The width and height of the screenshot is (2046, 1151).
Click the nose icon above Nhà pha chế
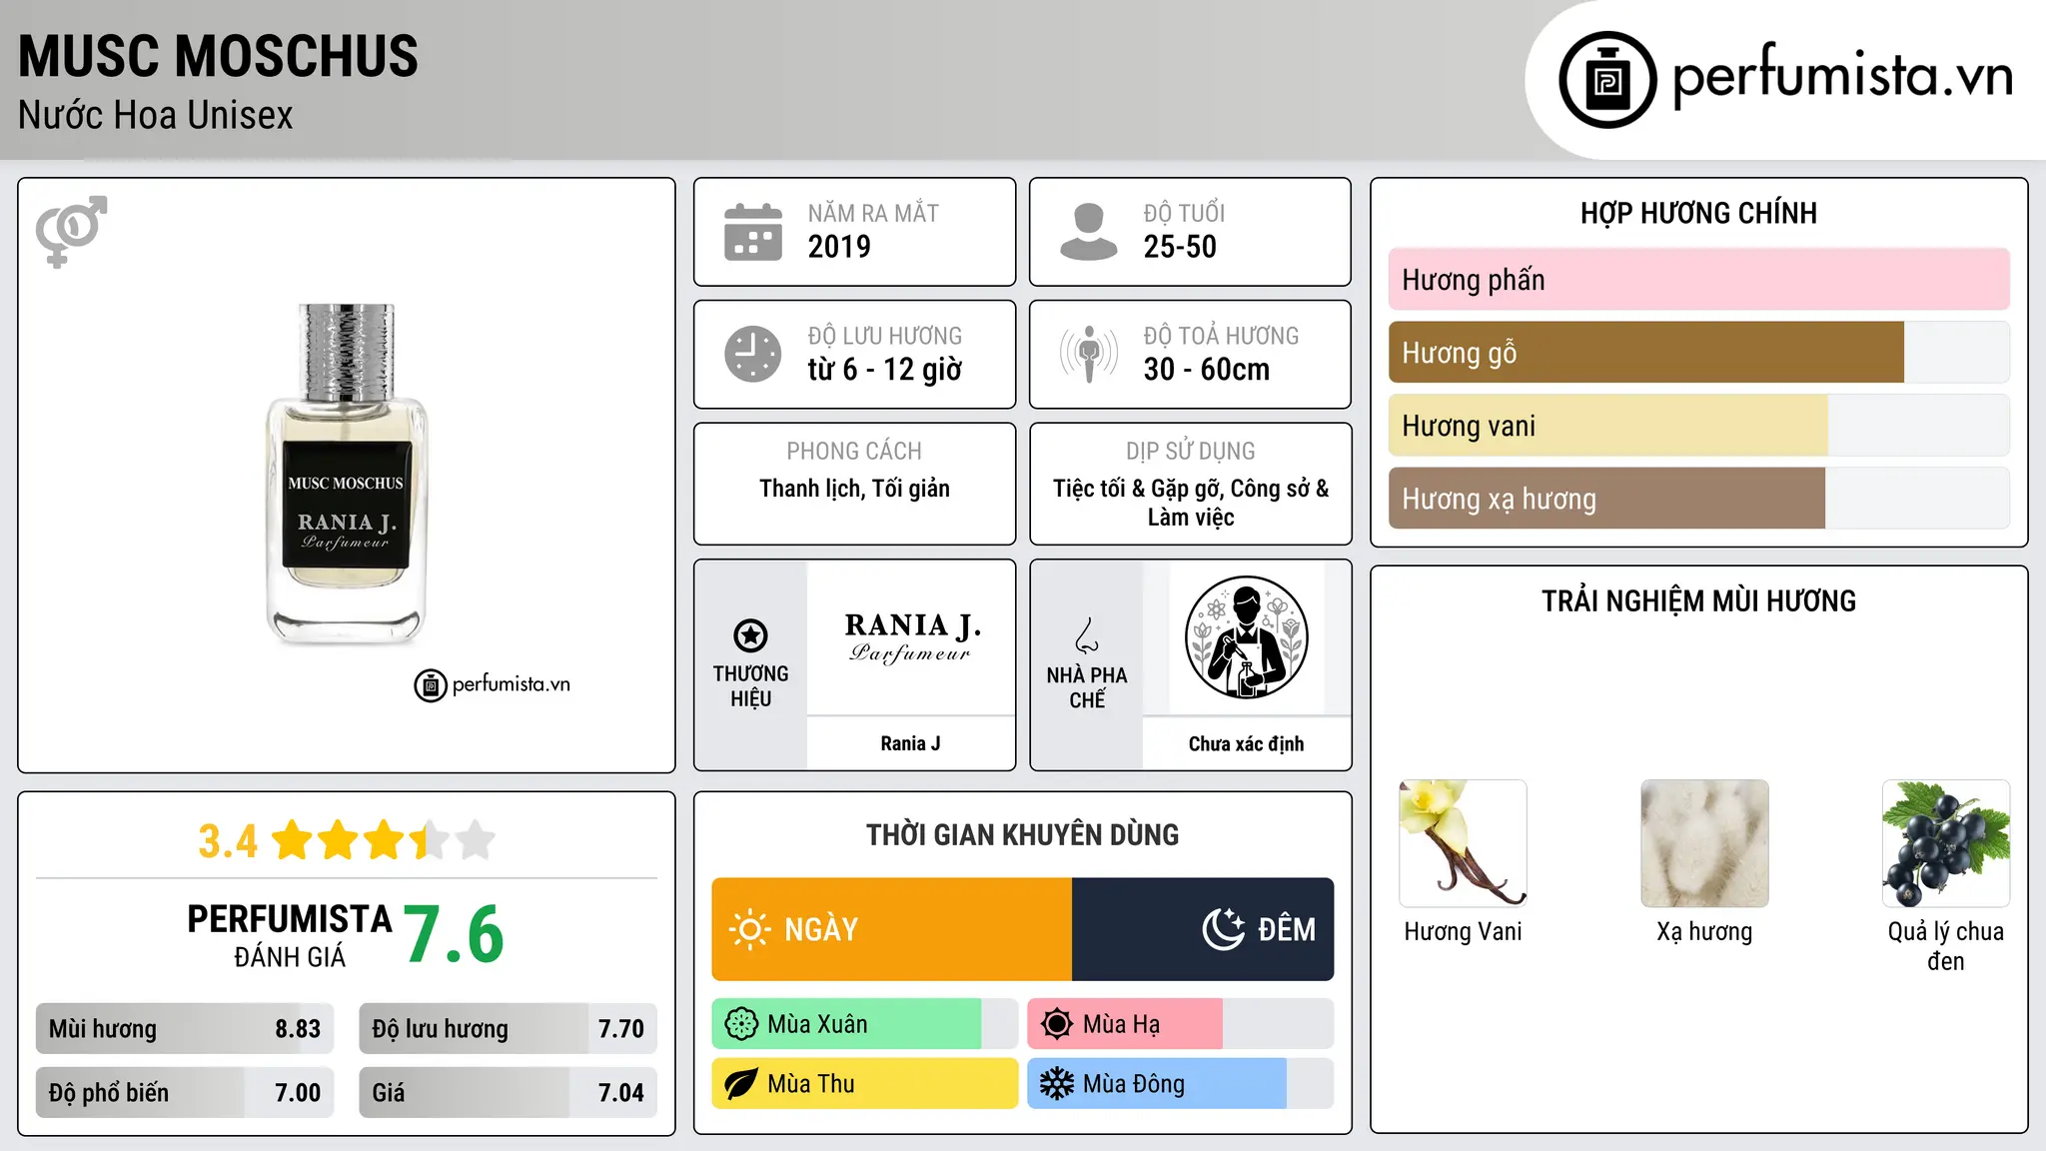click(1087, 635)
